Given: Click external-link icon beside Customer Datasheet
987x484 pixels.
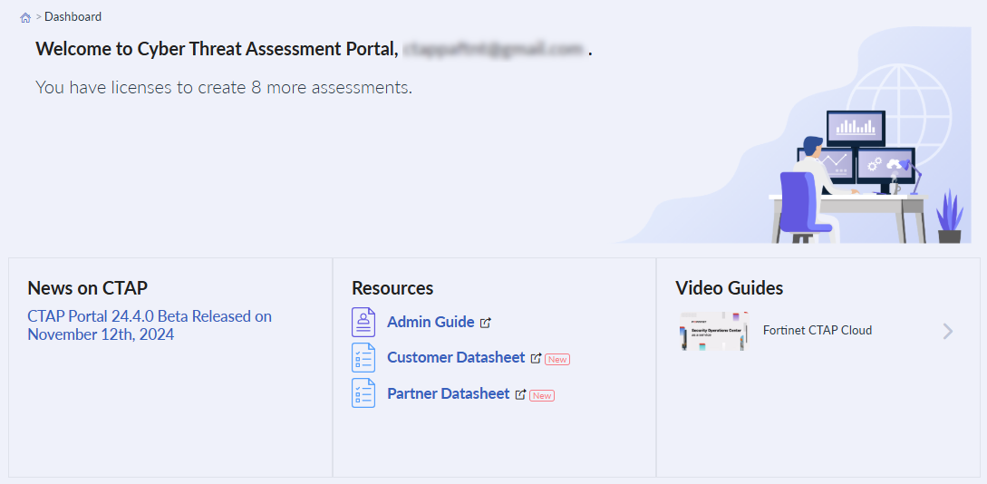Looking at the screenshot, I should coord(536,358).
